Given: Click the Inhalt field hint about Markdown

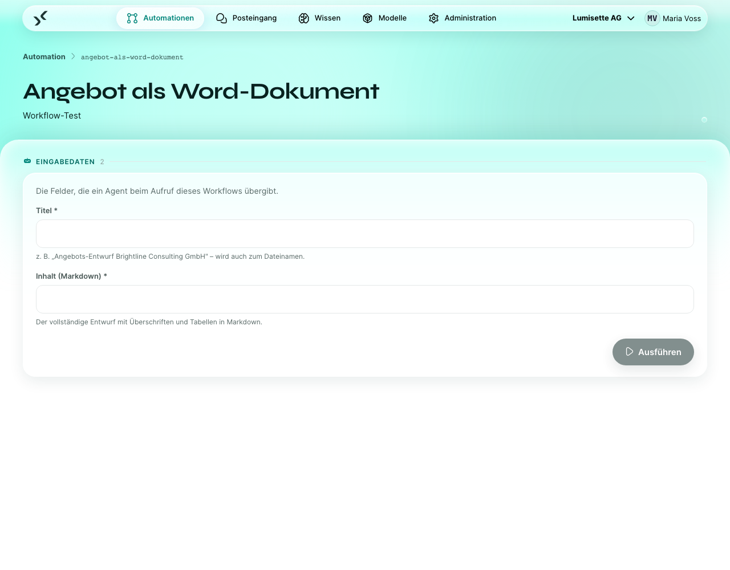Looking at the screenshot, I should coord(149,322).
